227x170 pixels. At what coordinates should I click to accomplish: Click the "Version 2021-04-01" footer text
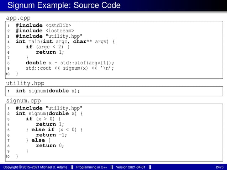tap(131, 167)
